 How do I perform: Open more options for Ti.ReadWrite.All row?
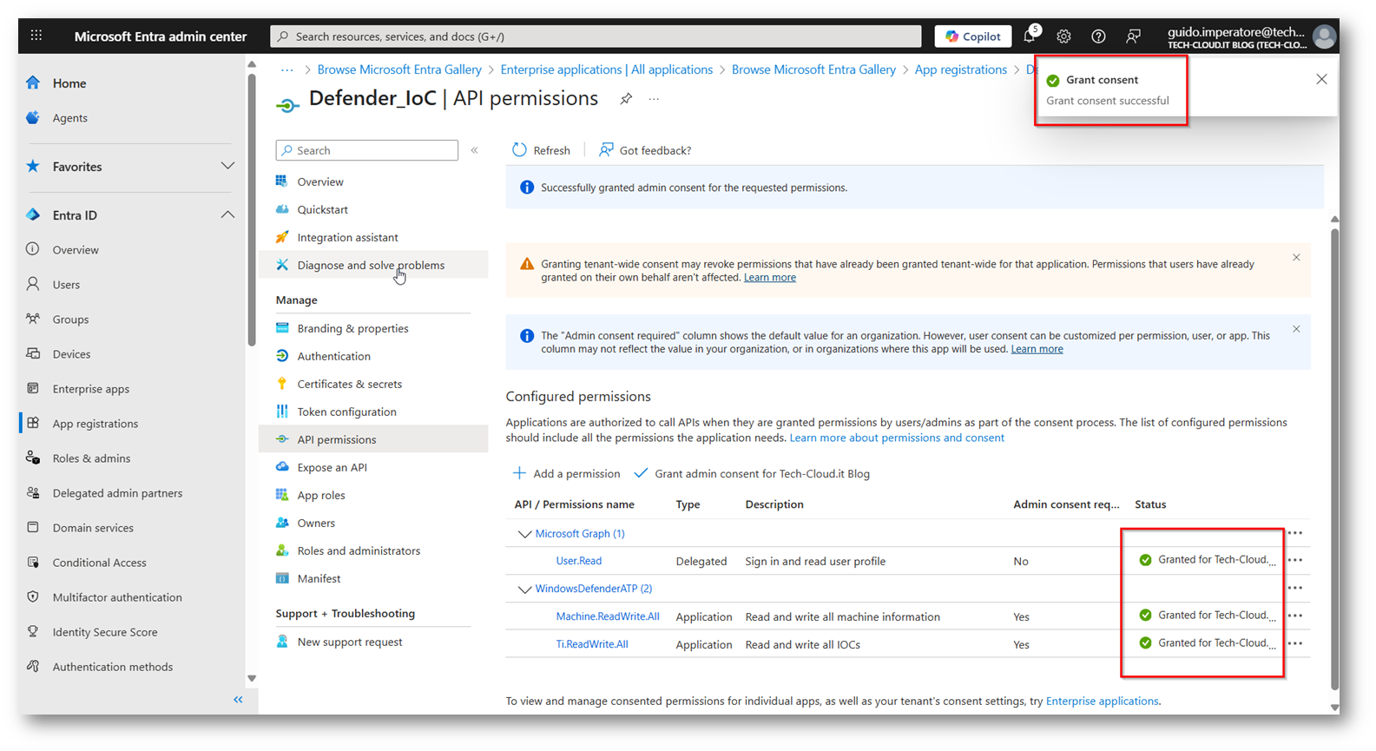click(1295, 643)
